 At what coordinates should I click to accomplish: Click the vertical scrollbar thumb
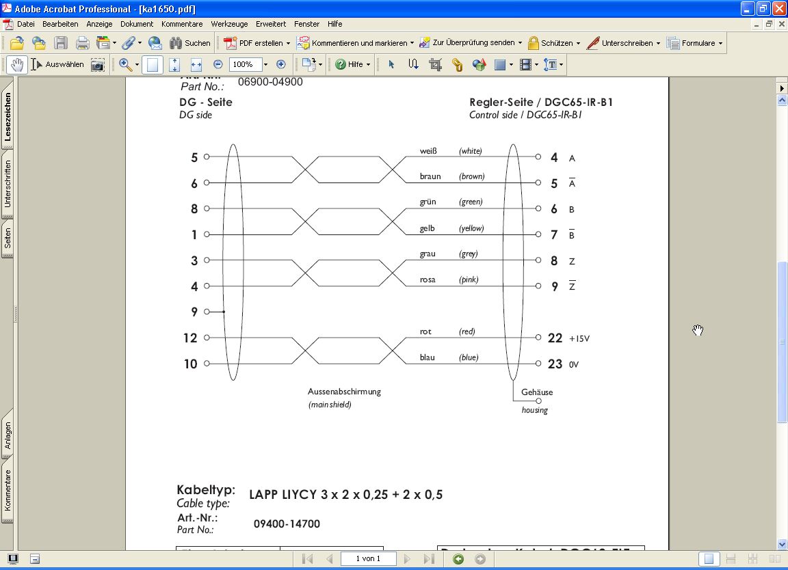[782, 342]
